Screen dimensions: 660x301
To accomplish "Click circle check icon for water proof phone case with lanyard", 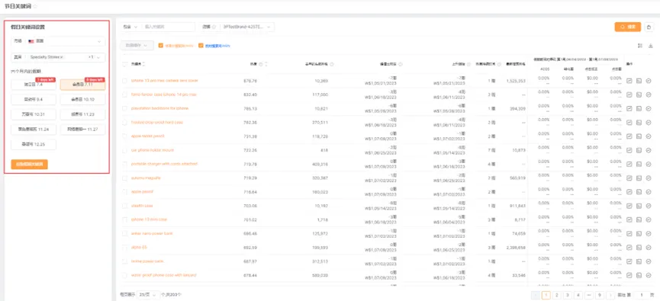I will coord(649,275).
